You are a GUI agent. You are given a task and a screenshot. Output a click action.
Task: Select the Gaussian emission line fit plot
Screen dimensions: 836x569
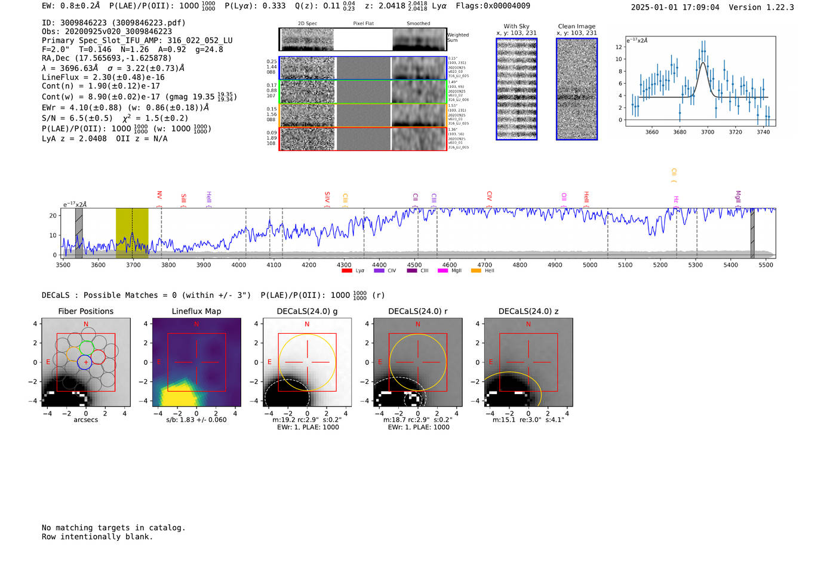700,81
